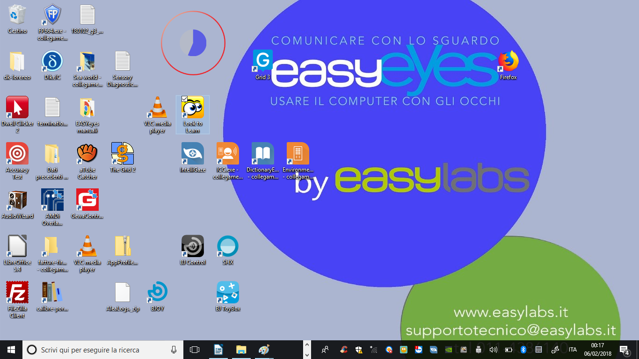
Task: Open the fatture-fir folder shortcut
Action: click(52, 254)
